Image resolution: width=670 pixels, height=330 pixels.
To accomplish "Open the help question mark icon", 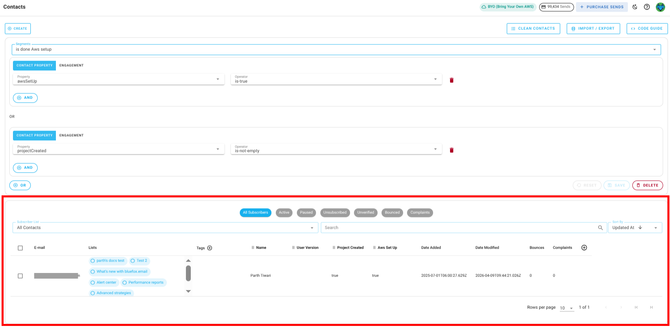I will click(x=647, y=7).
